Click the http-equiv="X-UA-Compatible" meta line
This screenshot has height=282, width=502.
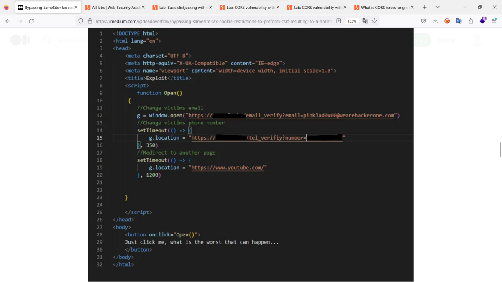pos(205,63)
